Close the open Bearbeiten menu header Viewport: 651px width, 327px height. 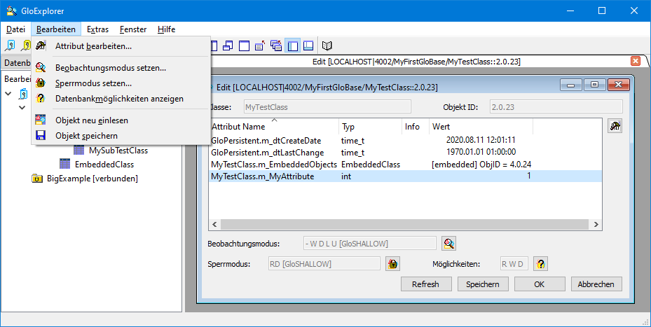tap(56, 29)
